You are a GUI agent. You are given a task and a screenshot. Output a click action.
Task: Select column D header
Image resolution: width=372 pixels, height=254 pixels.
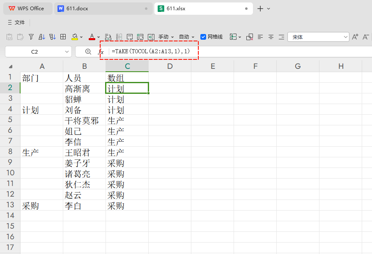click(170, 66)
